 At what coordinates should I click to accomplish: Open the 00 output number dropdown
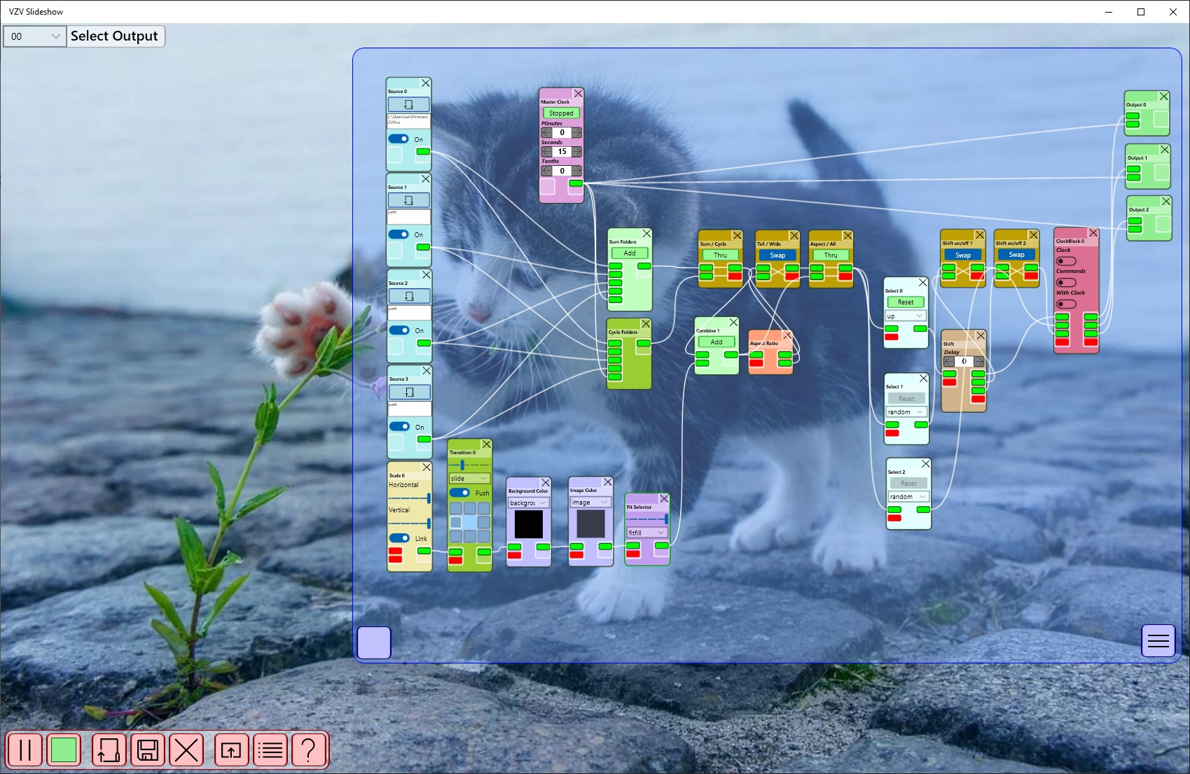[x=35, y=36]
